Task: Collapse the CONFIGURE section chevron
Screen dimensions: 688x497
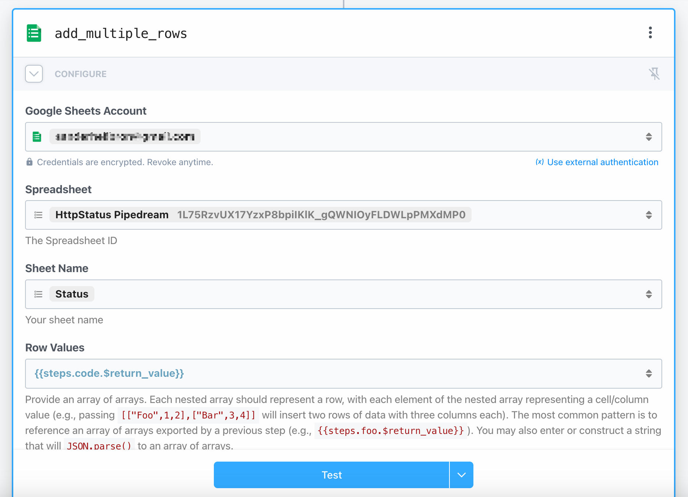Action: click(x=34, y=74)
